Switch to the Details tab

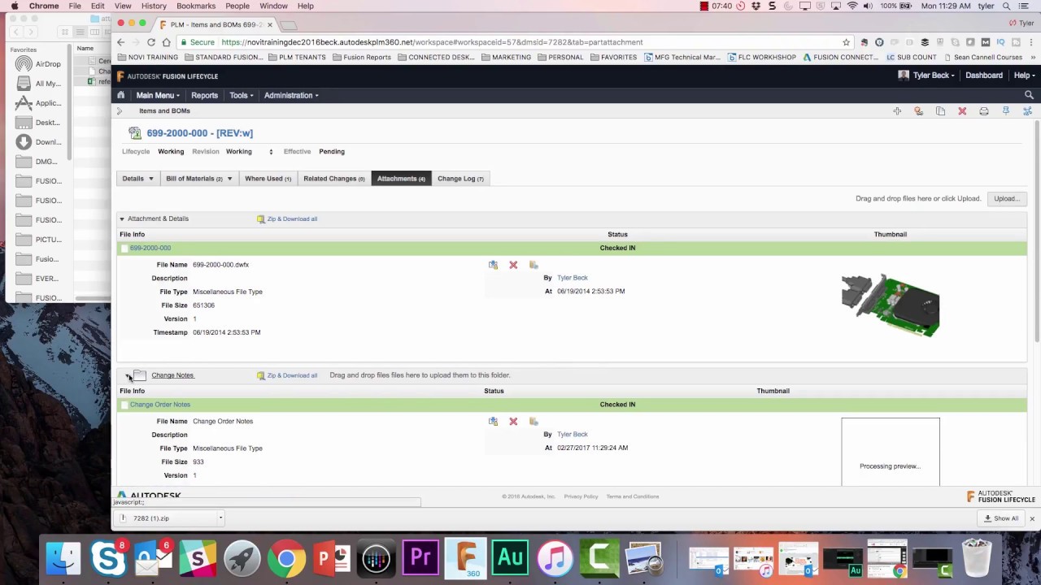coord(137,179)
